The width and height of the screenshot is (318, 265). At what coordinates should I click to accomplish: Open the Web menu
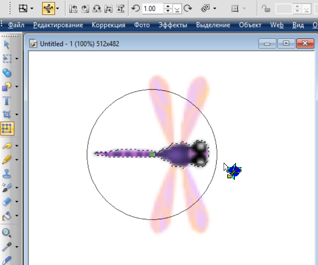pyautogui.click(x=277, y=25)
